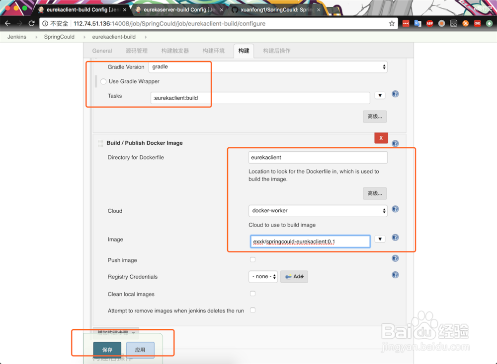Enable the Push image checkbox
This screenshot has height=364, width=497.
point(252,260)
